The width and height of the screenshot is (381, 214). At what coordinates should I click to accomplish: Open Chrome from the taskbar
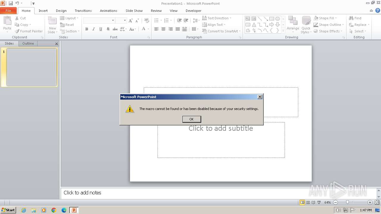click(x=54, y=210)
